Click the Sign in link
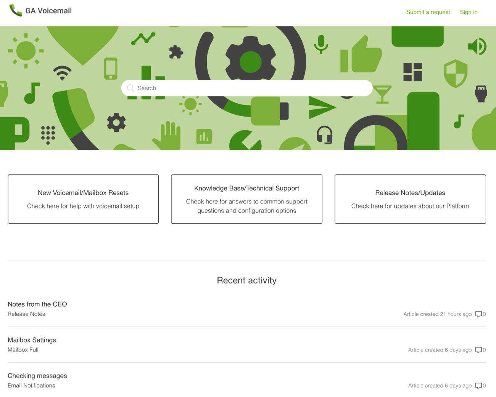Screen dimensions: 496x397 469,12
